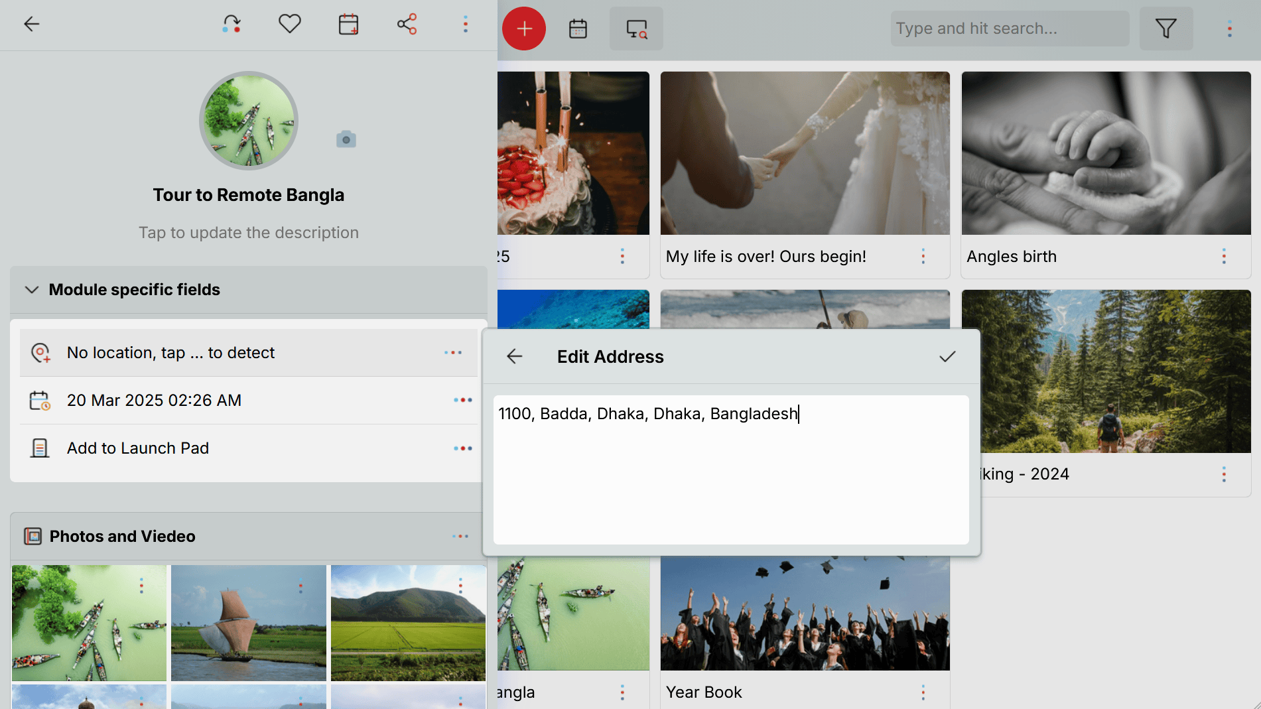The height and width of the screenshot is (709, 1261).
Task: Tap to update the description
Action: (x=249, y=232)
